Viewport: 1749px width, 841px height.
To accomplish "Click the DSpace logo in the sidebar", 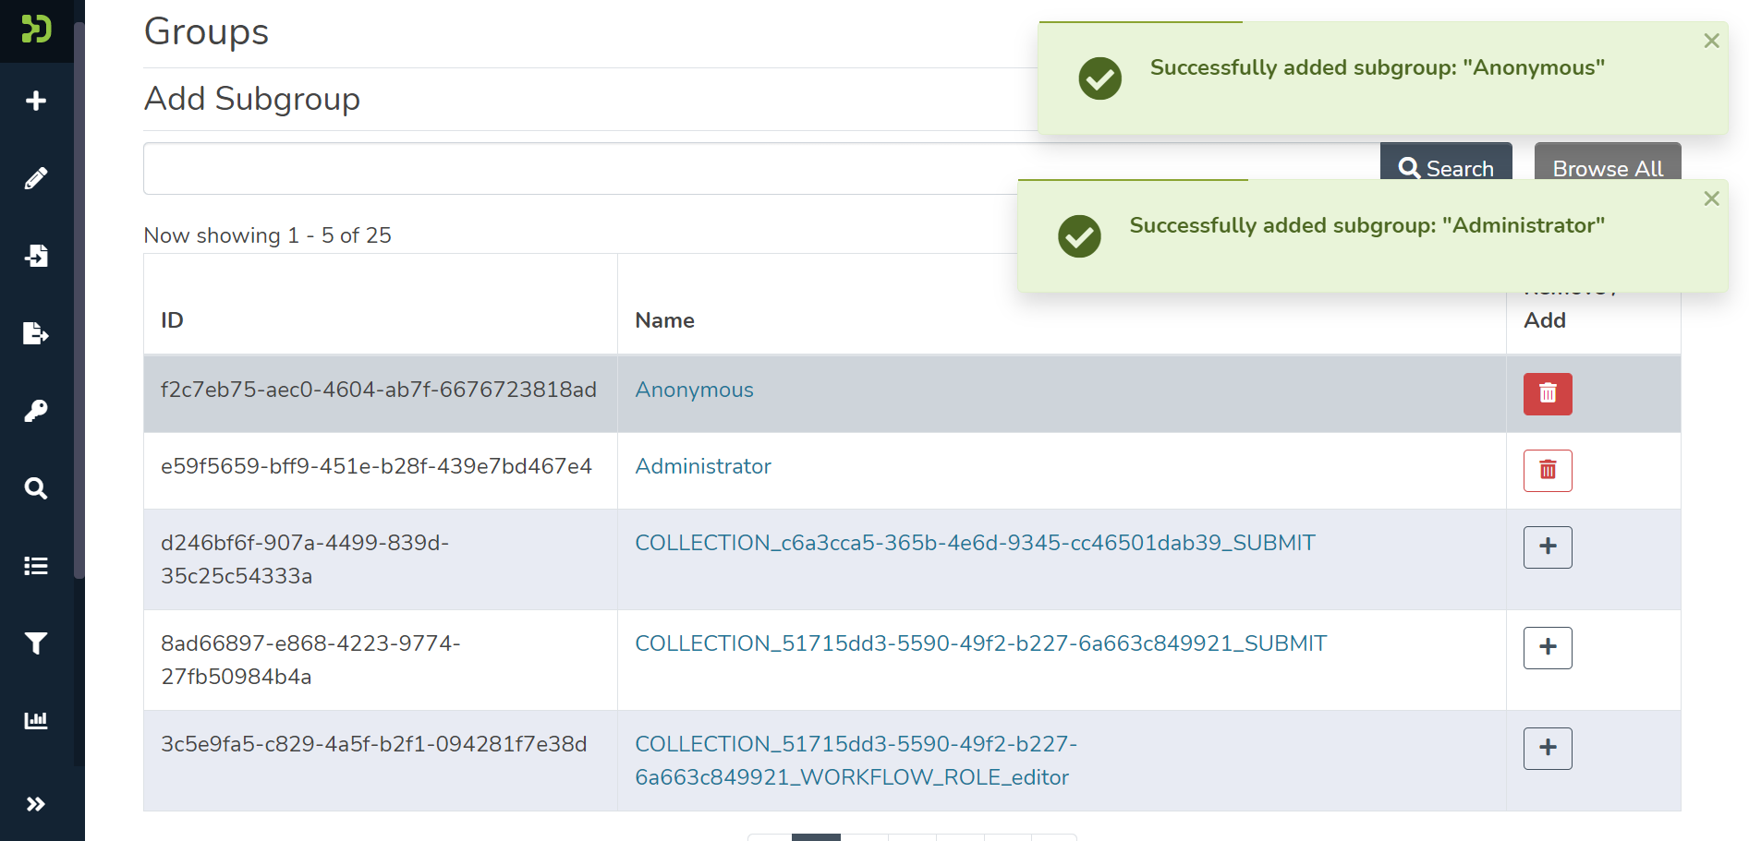I will point(36,30).
